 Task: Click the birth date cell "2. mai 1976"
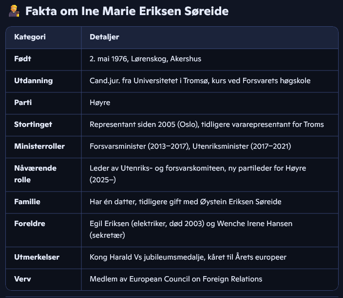tap(145, 59)
